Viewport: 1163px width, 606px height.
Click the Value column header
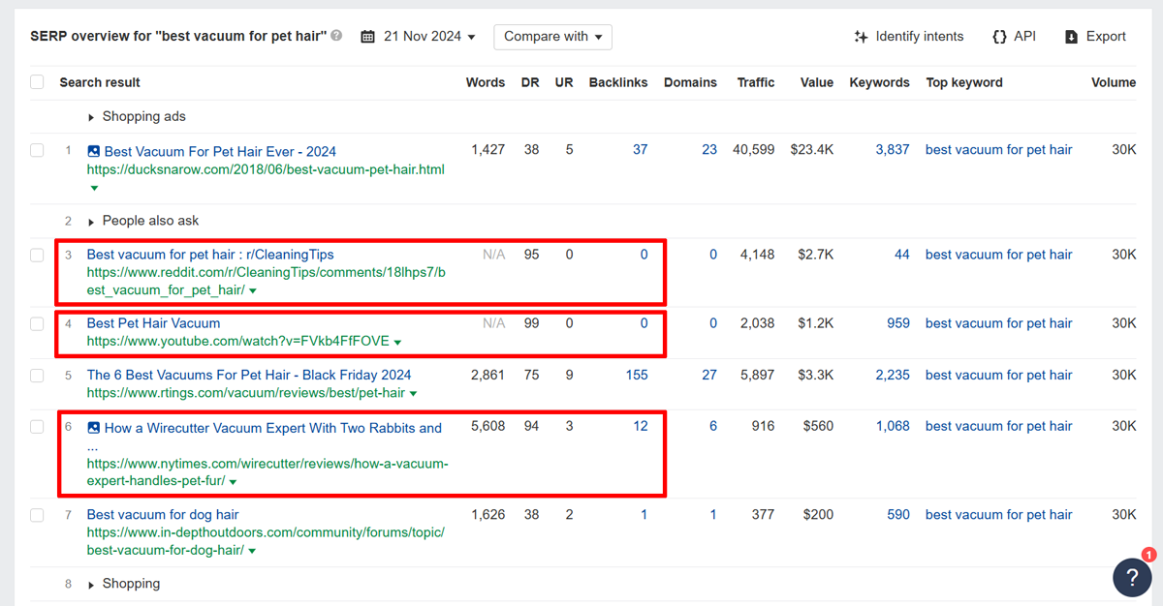(x=817, y=82)
